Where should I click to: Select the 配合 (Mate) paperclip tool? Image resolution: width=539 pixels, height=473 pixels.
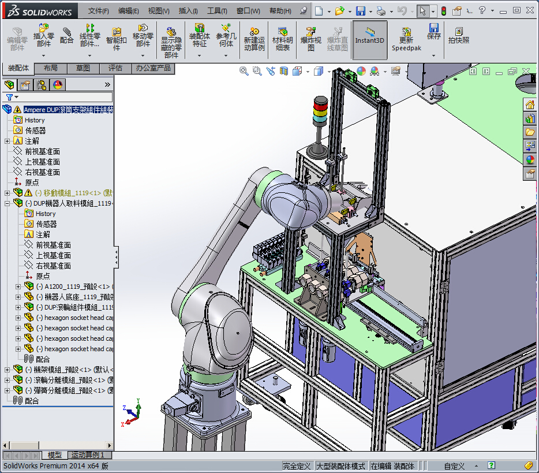tap(67, 35)
